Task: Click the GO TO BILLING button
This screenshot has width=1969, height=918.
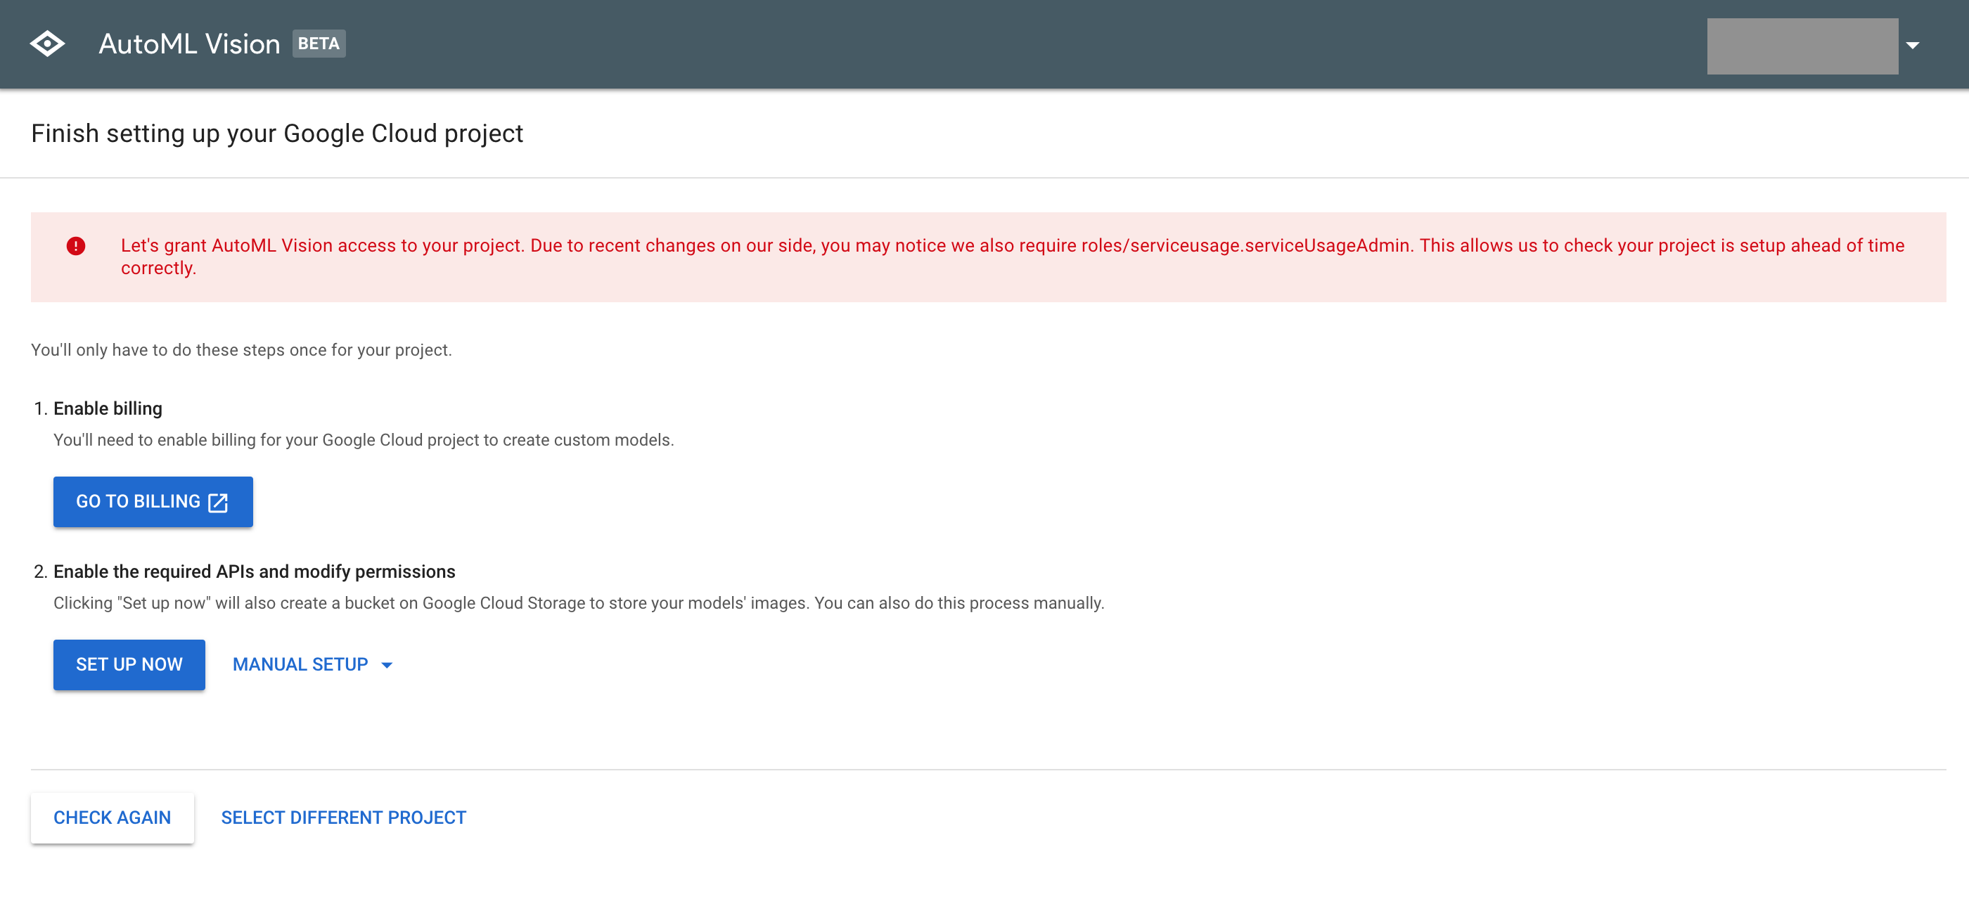Action: click(153, 502)
